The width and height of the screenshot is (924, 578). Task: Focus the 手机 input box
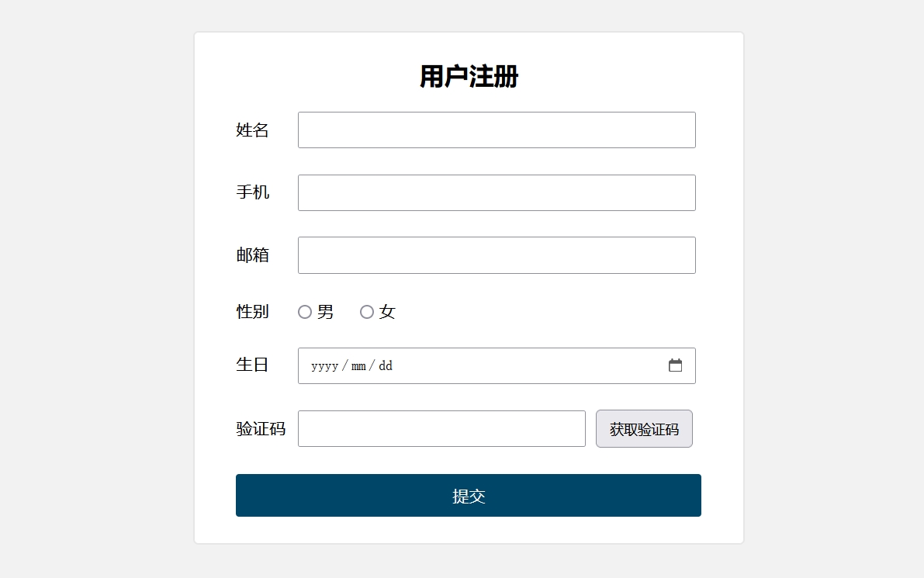(497, 193)
